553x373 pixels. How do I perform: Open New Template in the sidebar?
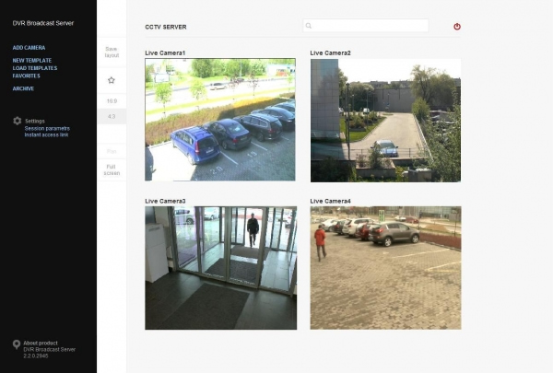[32, 60]
